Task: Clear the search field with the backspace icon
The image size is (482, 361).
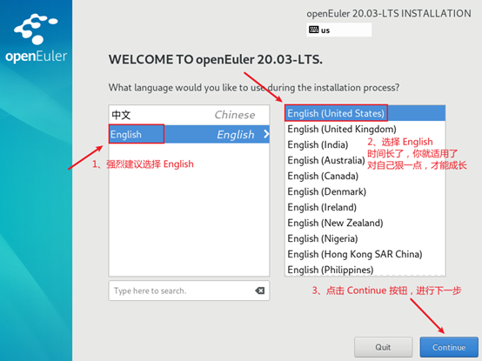Action: (260, 291)
